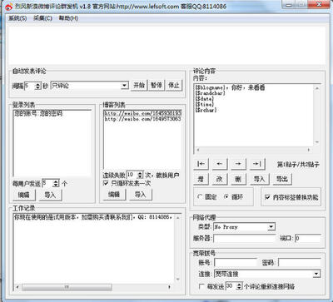This screenshot has height=302, width=333.
Task: Open the 只评论 mode dropdown
Action: coord(125,86)
